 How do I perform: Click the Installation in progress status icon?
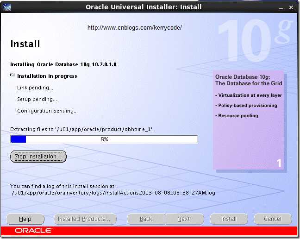(12, 75)
